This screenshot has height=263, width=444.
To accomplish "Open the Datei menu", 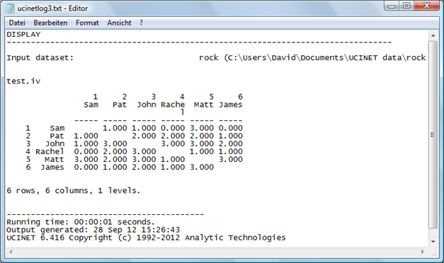I will point(17,23).
